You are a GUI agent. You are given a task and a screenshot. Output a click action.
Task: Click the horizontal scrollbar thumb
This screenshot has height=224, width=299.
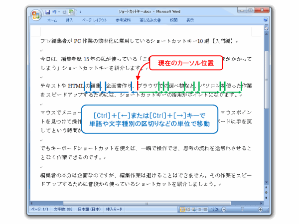[x=147, y=203]
